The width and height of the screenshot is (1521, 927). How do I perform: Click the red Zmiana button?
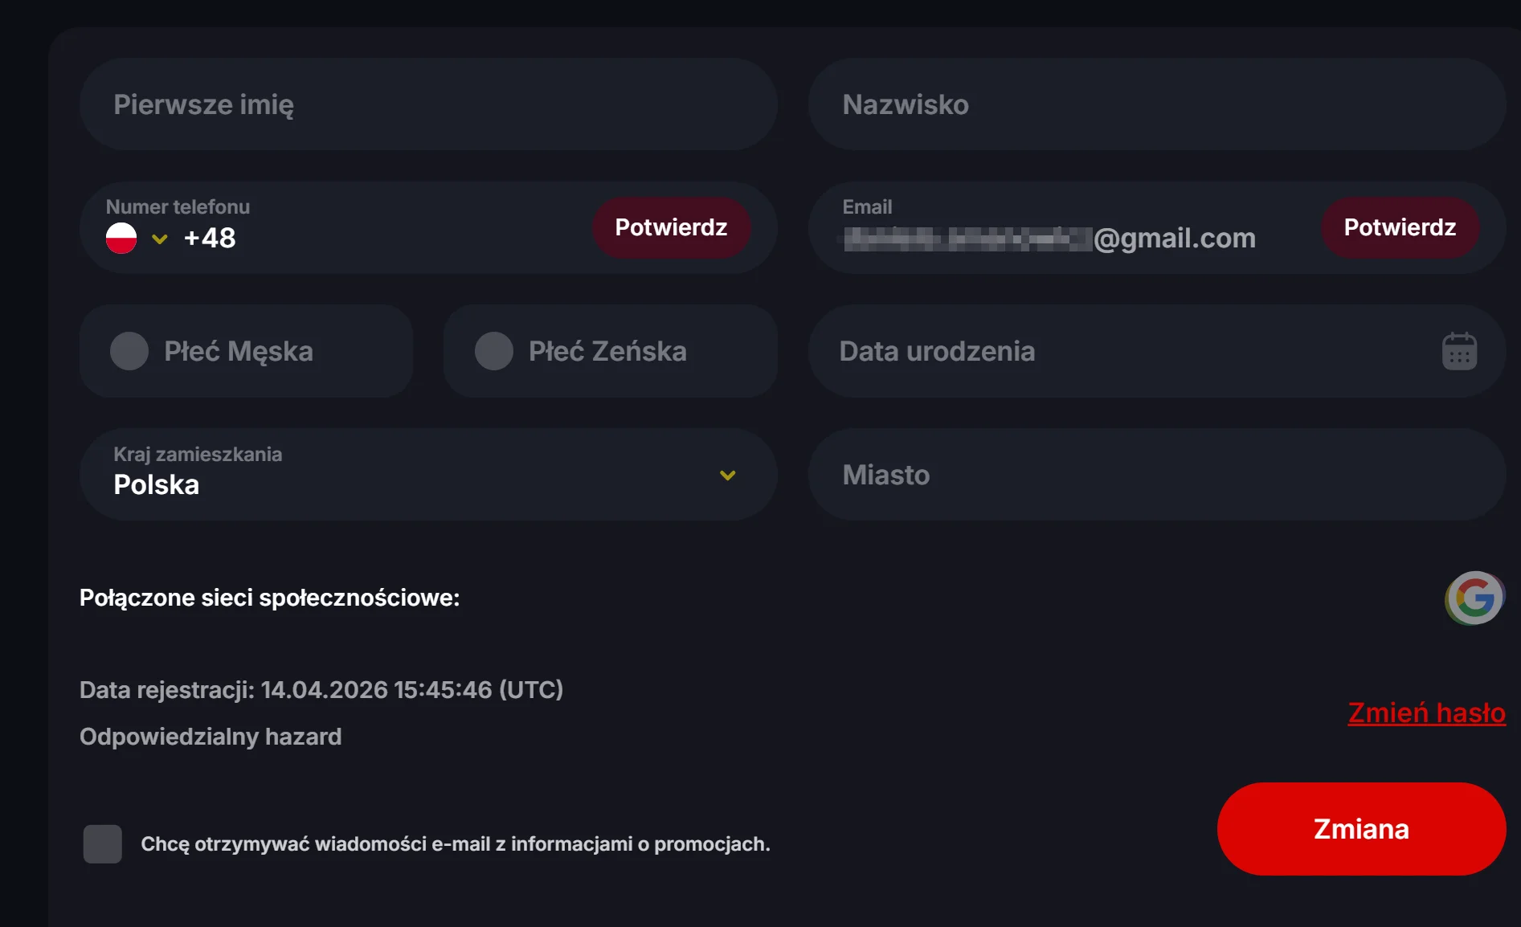coord(1360,828)
